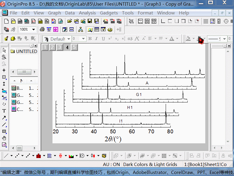Toggle Underline text formatting

103,39
